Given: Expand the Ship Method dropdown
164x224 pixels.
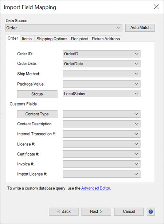Looking at the screenshot, I should coord(102,74).
